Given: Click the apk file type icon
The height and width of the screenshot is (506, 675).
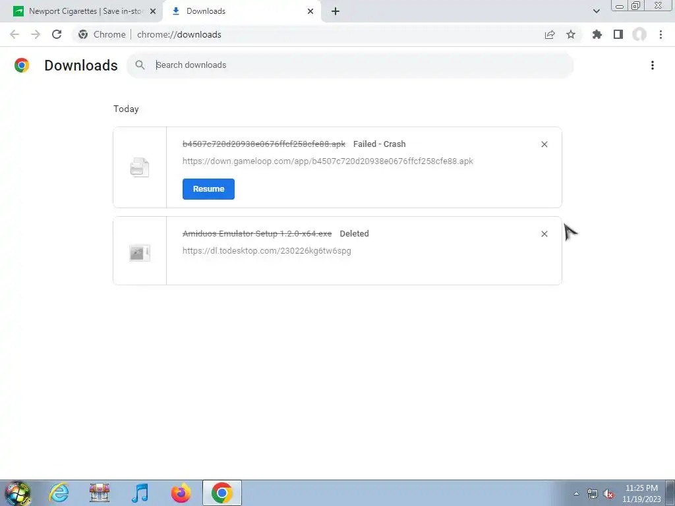Looking at the screenshot, I should pos(140,167).
